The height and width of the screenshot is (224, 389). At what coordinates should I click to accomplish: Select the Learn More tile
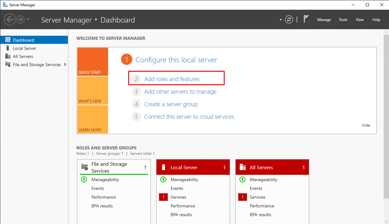pos(92,119)
